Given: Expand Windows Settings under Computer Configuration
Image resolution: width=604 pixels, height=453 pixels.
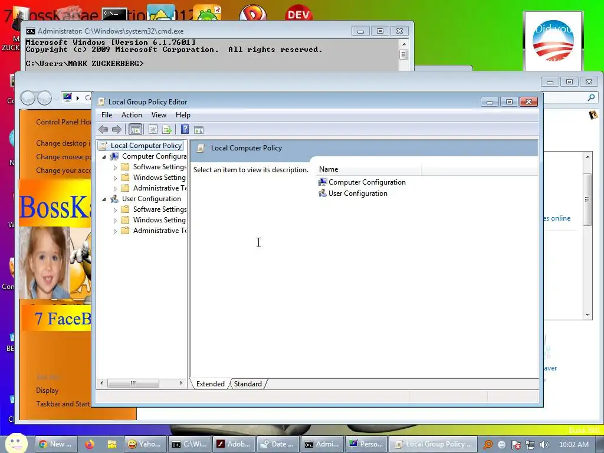Looking at the screenshot, I should [x=115, y=178].
